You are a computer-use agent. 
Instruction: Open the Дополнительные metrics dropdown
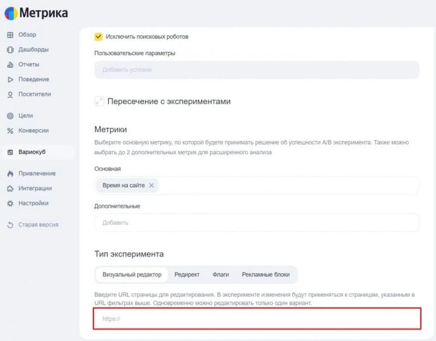257,223
